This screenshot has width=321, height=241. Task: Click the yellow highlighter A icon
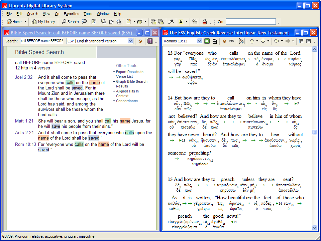pyautogui.click(x=181, y=22)
